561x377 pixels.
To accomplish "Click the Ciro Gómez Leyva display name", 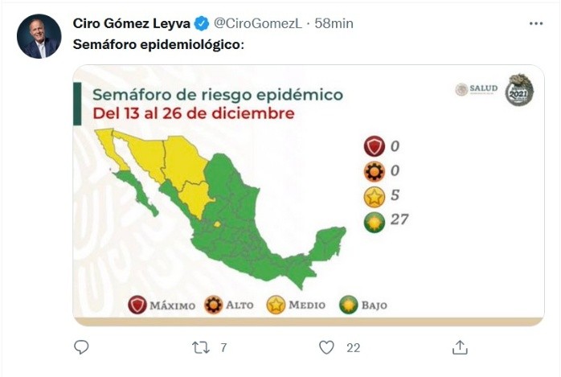I will (x=133, y=23).
